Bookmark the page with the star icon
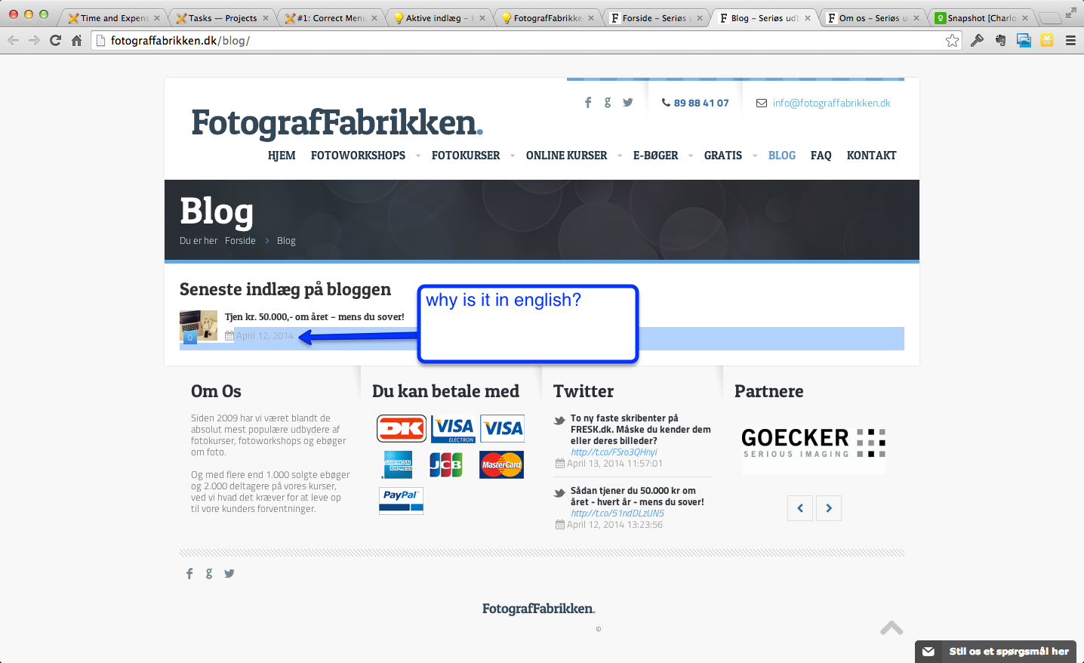This screenshot has height=663, width=1084. tap(952, 41)
